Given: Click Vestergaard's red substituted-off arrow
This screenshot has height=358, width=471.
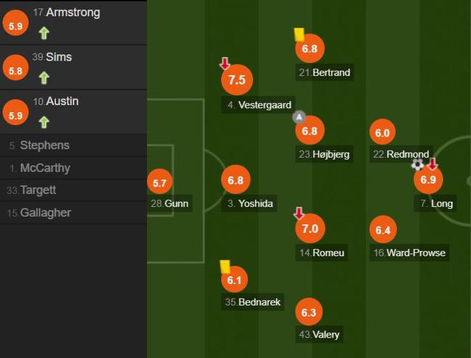Looking at the screenshot, I should pyautogui.click(x=225, y=65).
